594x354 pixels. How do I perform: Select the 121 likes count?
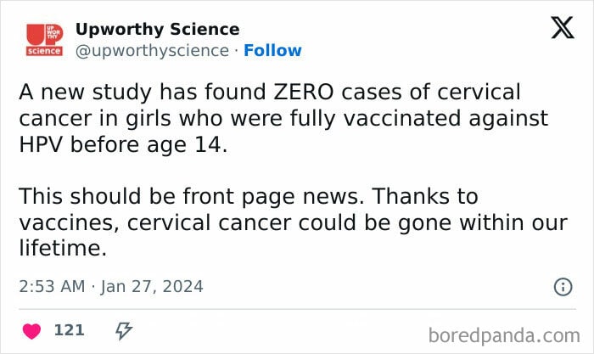69,330
